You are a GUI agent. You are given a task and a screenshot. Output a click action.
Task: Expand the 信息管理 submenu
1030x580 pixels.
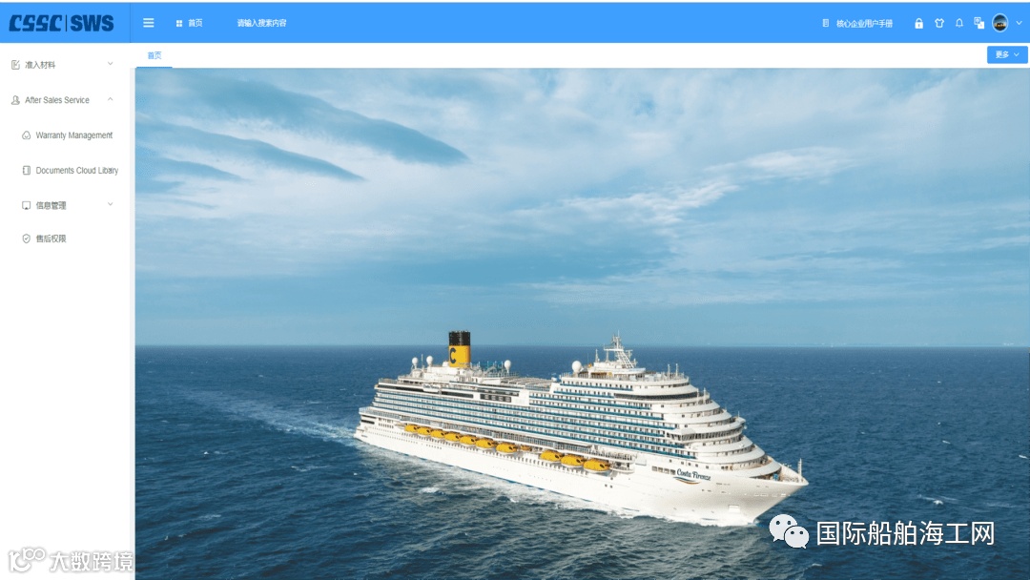[67, 205]
